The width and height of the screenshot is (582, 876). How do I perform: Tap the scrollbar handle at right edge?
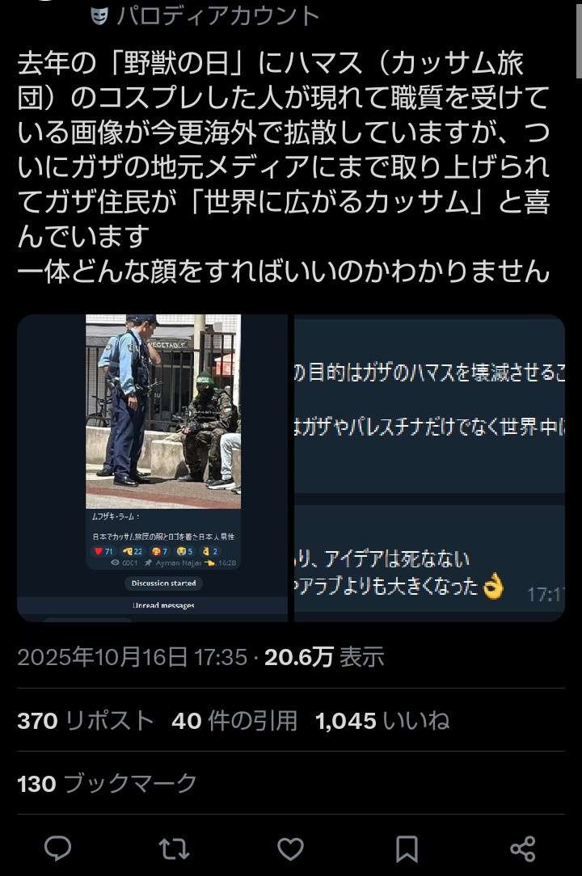(578, 39)
